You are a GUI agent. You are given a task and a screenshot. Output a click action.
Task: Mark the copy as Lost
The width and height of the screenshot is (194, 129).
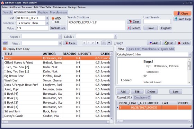pos(176,92)
